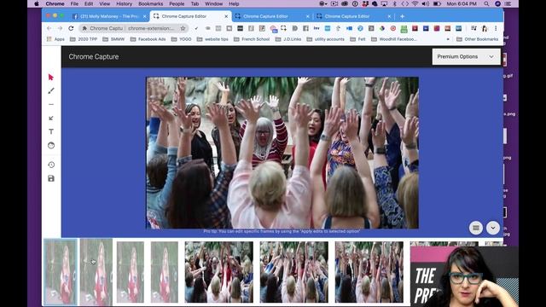The image size is (546, 307).
Task: Select the arrow drawing tool
Action: point(51,118)
